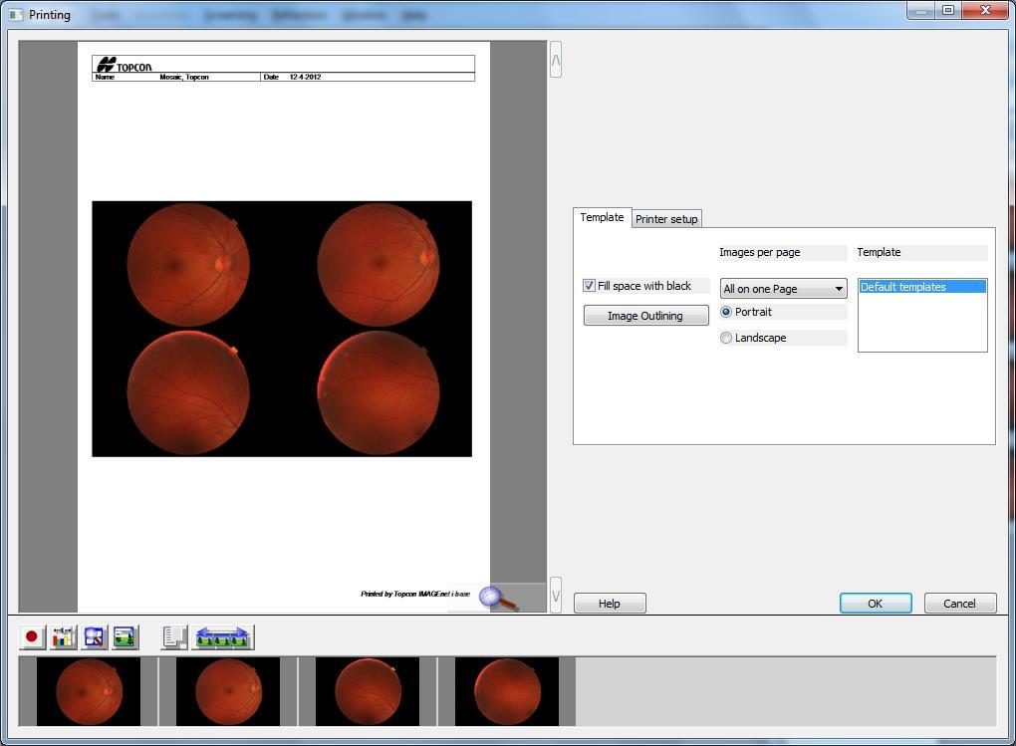
Task: Click the Cancel button
Action: tap(959, 604)
